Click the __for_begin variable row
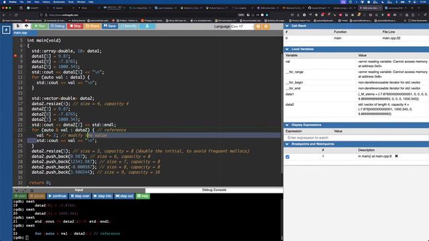The image size is (429, 241). pyautogui.click(x=356, y=82)
